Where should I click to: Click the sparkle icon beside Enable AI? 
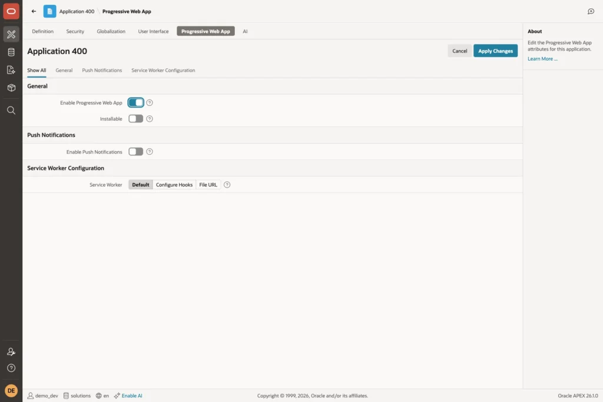coord(117,396)
